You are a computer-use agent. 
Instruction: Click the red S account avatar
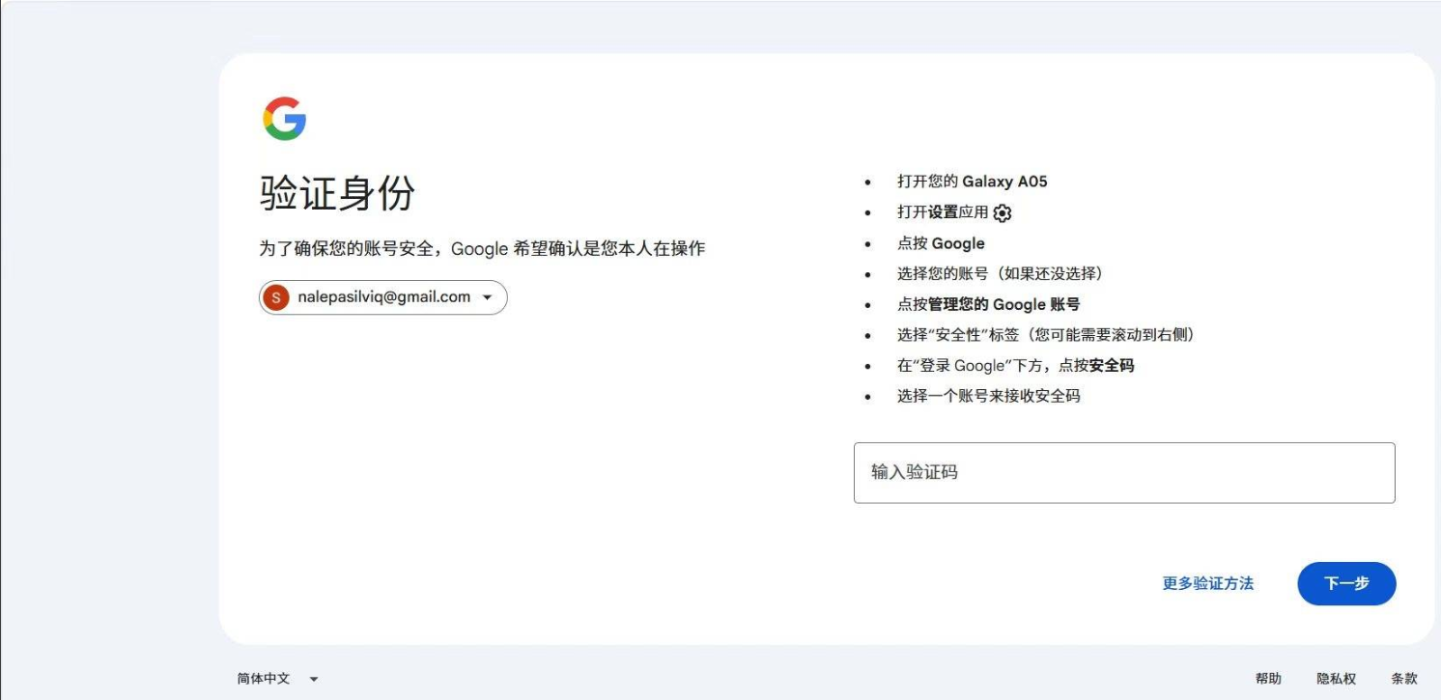(276, 297)
